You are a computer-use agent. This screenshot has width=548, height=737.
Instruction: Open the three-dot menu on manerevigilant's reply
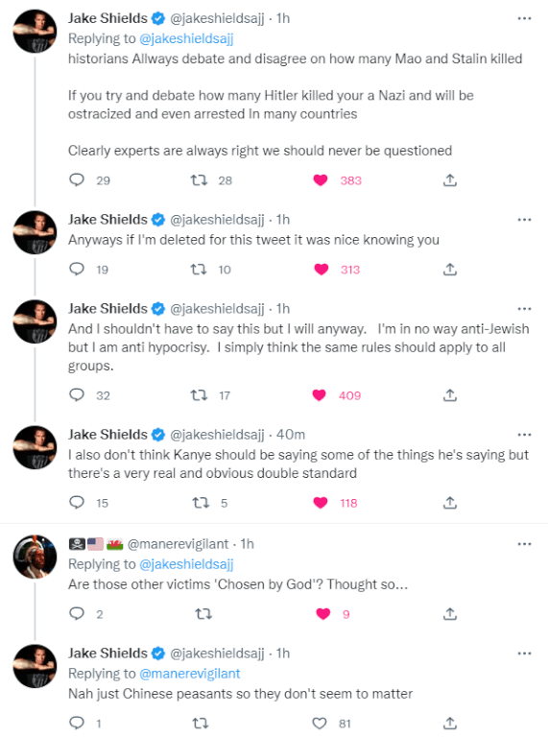524,544
